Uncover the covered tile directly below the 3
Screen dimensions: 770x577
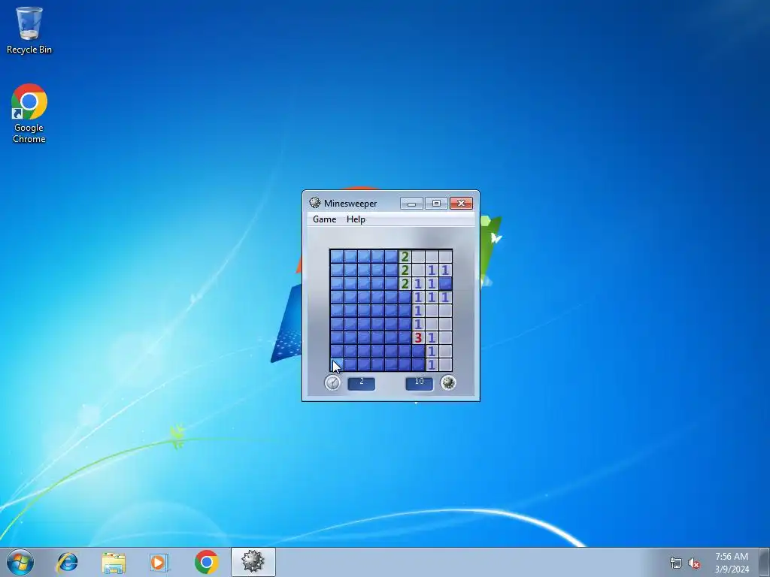418,351
